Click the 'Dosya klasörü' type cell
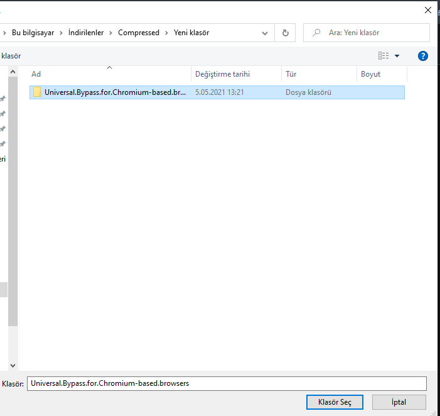Screen dimensions: 440x416 click(308, 92)
